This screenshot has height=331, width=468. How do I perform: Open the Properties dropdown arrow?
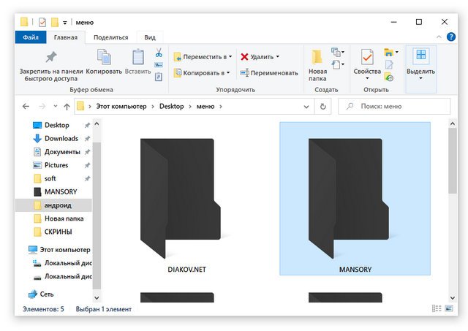(367, 78)
